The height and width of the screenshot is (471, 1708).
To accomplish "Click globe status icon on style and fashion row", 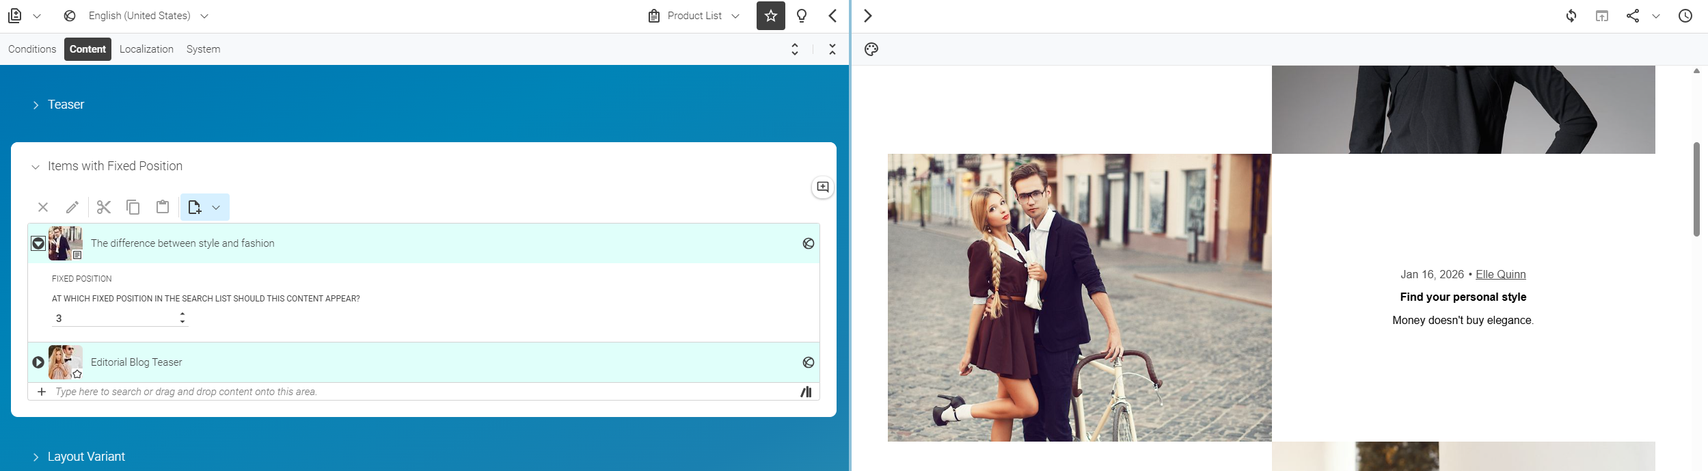I will [809, 243].
